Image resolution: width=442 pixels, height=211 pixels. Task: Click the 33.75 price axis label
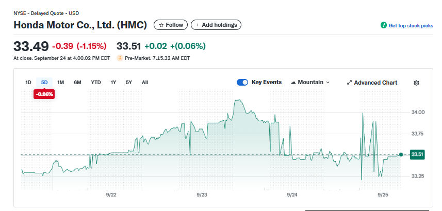(418, 134)
